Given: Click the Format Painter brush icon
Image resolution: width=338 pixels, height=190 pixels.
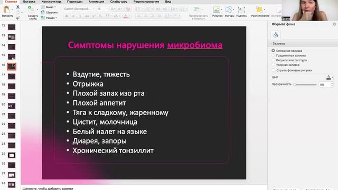Looking at the screenshot, I should click(18, 17).
